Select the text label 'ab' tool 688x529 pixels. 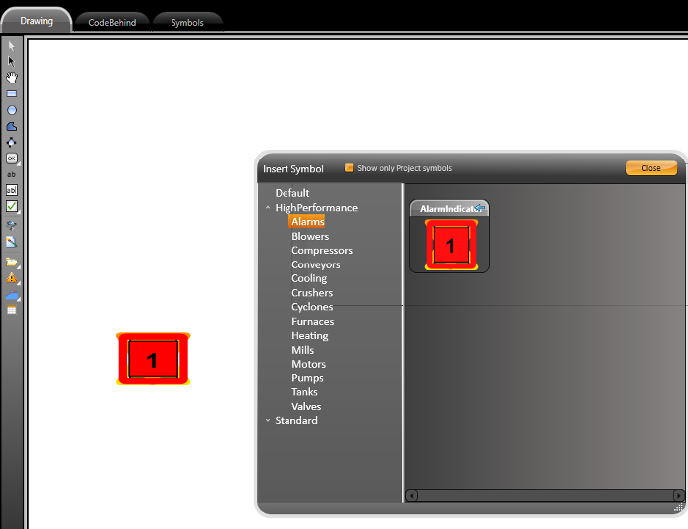12,174
